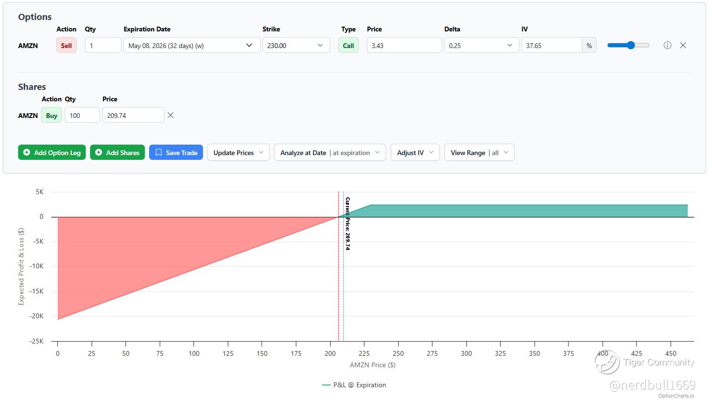This screenshot has width=709, height=401.
Task: Click the shares Price field showing 209.74
Action: (133, 115)
